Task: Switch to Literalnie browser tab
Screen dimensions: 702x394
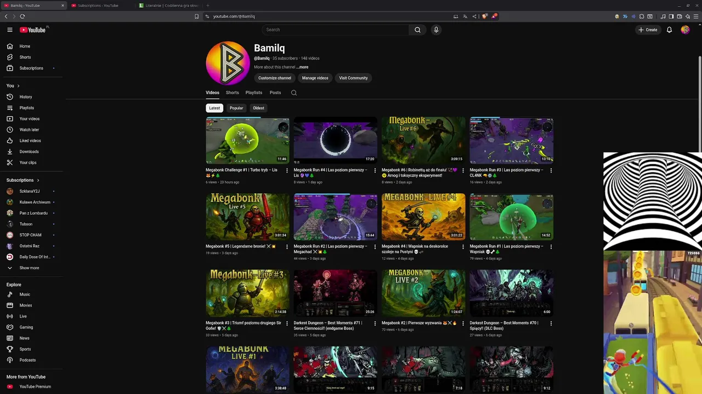Action: point(167,5)
